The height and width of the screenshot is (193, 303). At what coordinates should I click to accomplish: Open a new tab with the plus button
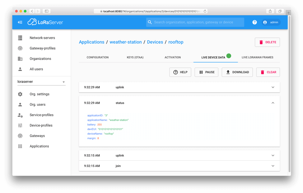pyautogui.click(x=288, y=13)
